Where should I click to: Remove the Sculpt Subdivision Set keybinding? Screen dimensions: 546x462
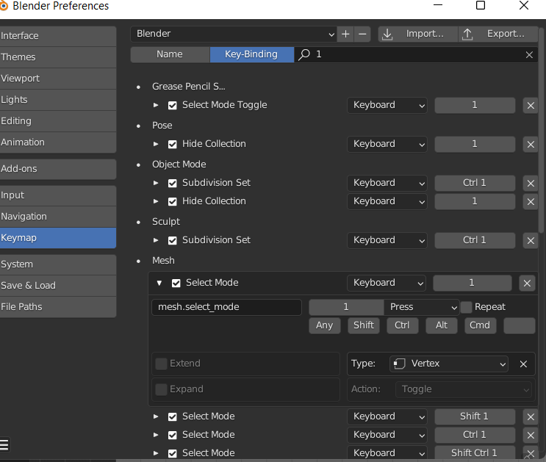[530, 240]
